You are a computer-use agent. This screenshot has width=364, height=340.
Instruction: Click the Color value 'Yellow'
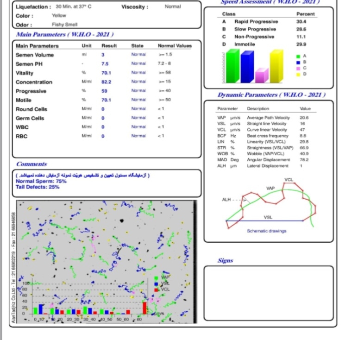(59, 16)
